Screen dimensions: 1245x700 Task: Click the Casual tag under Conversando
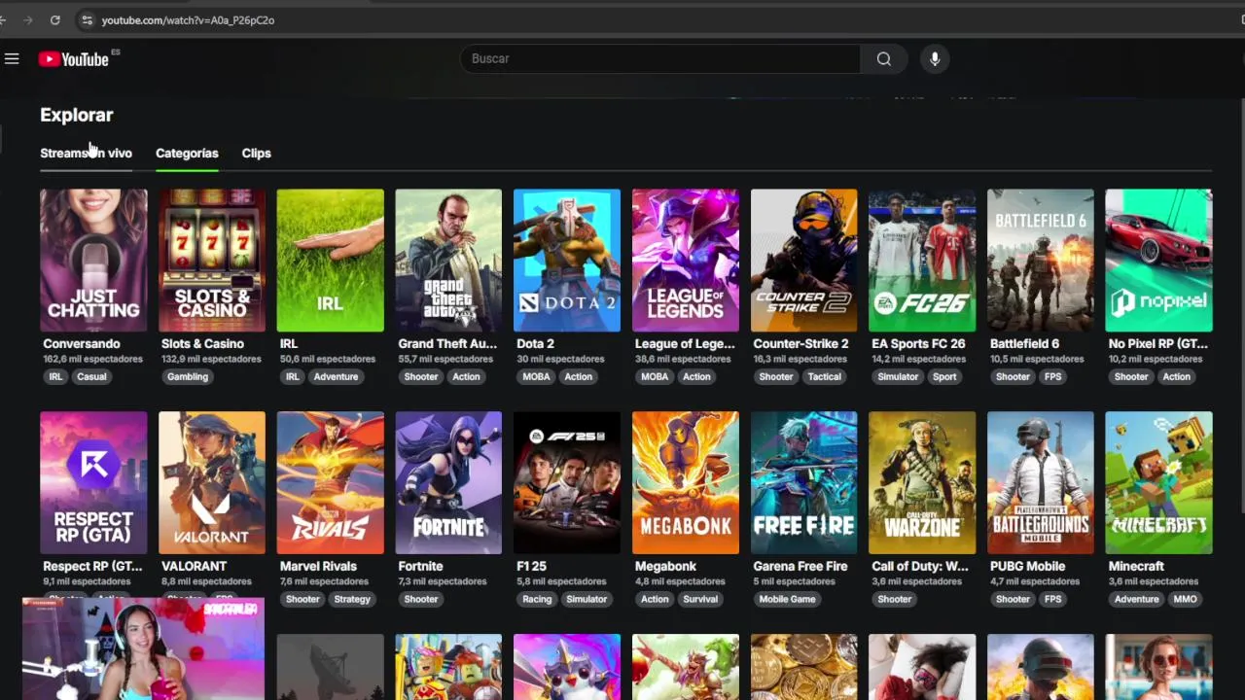click(x=91, y=377)
